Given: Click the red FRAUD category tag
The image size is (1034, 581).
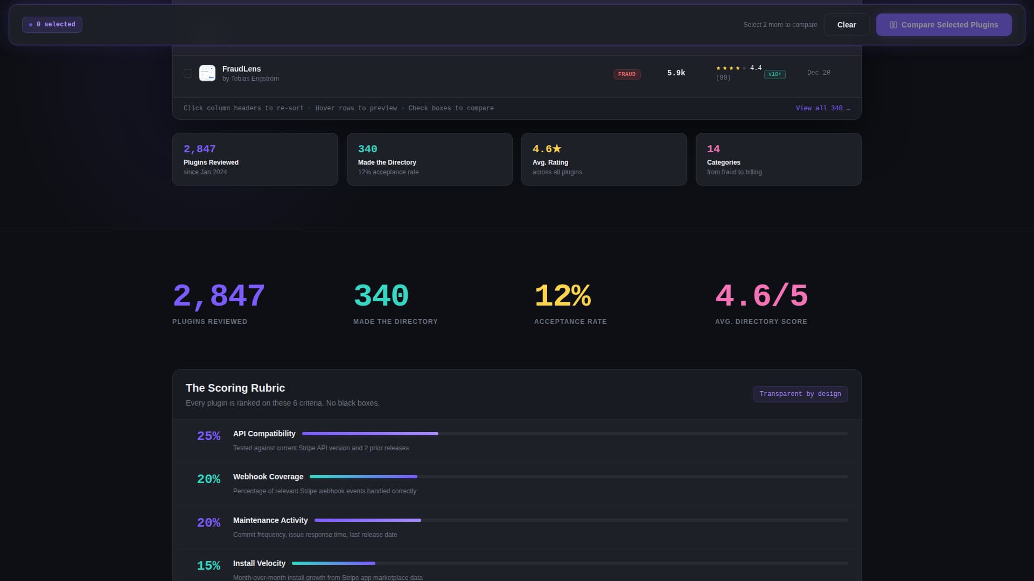Looking at the screenshot, I should (626, 74).
